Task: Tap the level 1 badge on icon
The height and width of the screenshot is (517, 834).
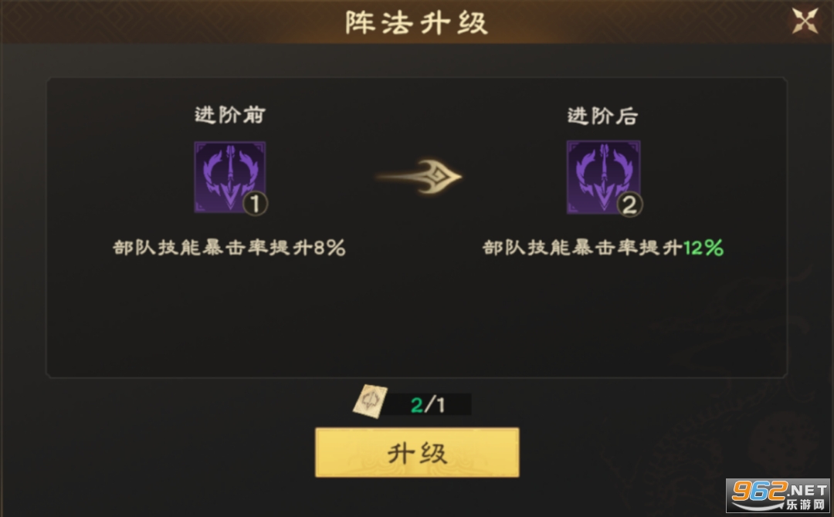Action: click(255, 204)
